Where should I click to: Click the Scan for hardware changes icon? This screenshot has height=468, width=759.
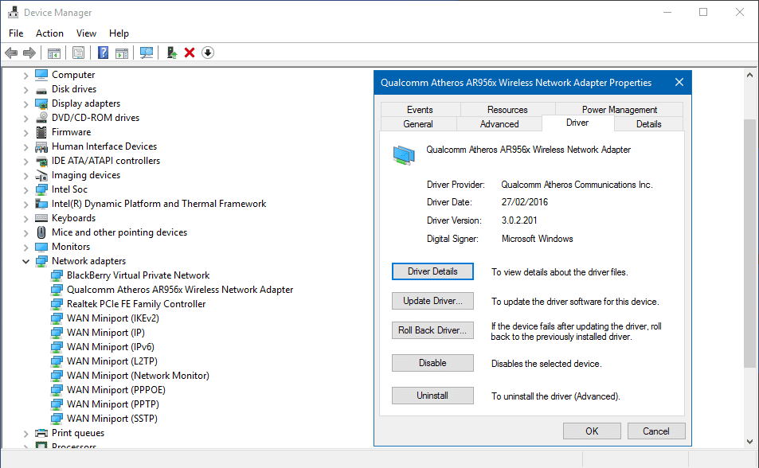pos(147,53)
